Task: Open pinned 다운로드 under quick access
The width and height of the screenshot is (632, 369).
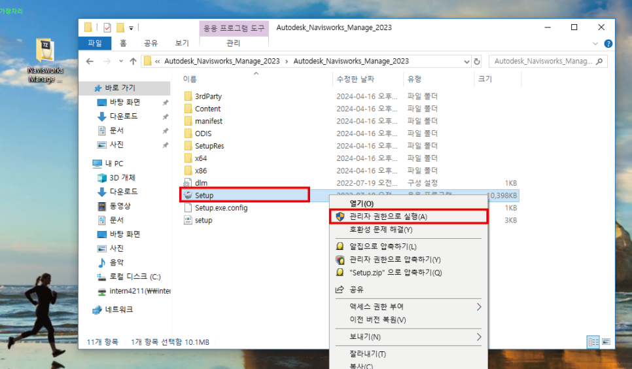Action: click(x=118, y=116)
